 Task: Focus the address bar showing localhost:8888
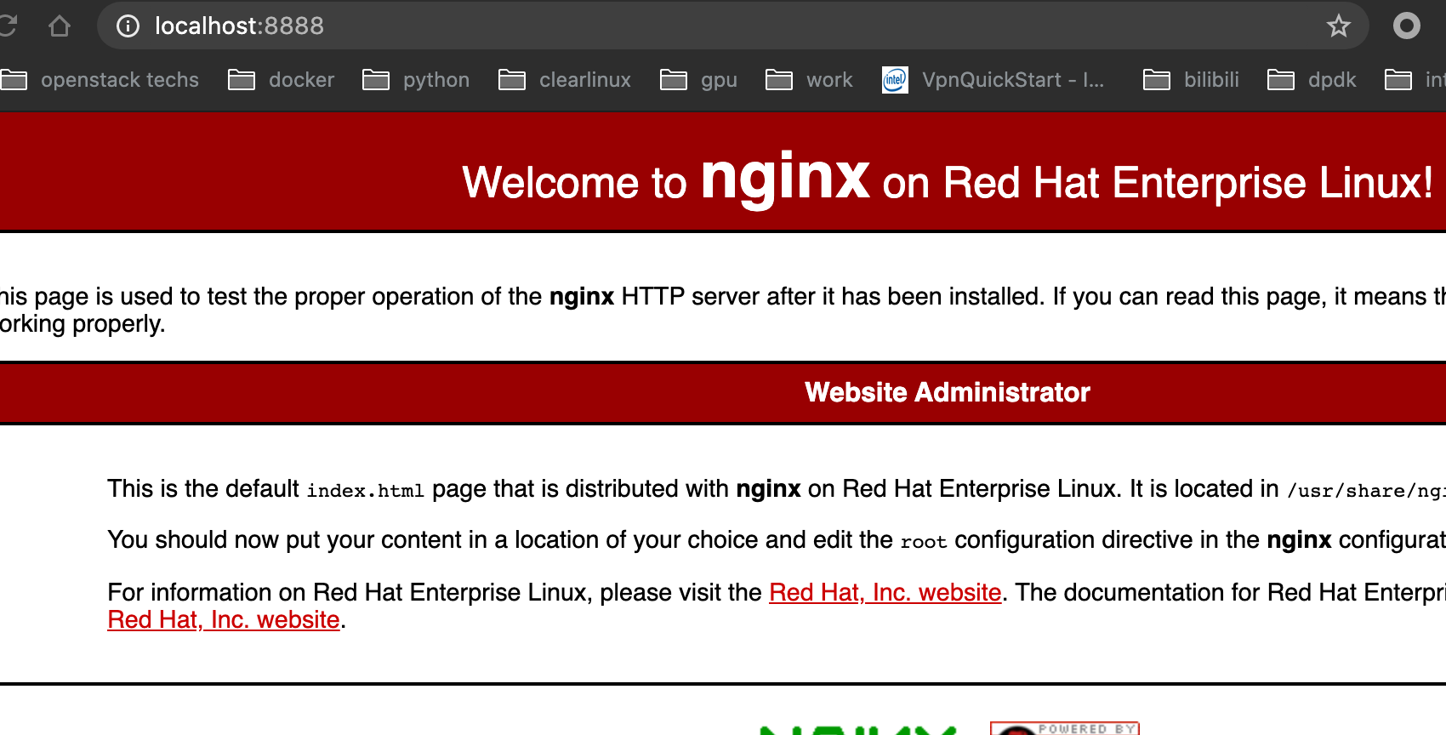coord(732,26)
